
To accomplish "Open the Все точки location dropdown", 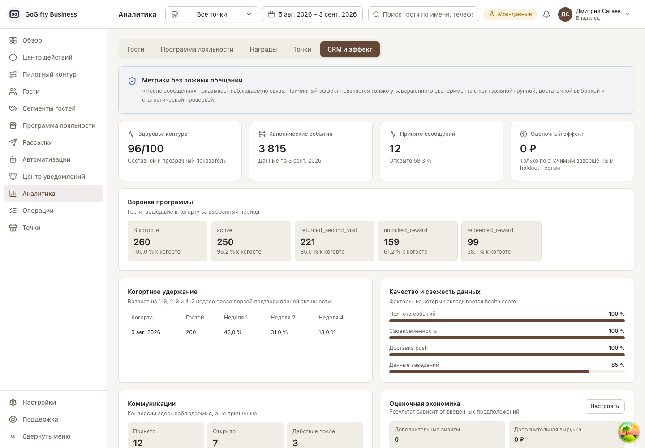I will [212, 14].
